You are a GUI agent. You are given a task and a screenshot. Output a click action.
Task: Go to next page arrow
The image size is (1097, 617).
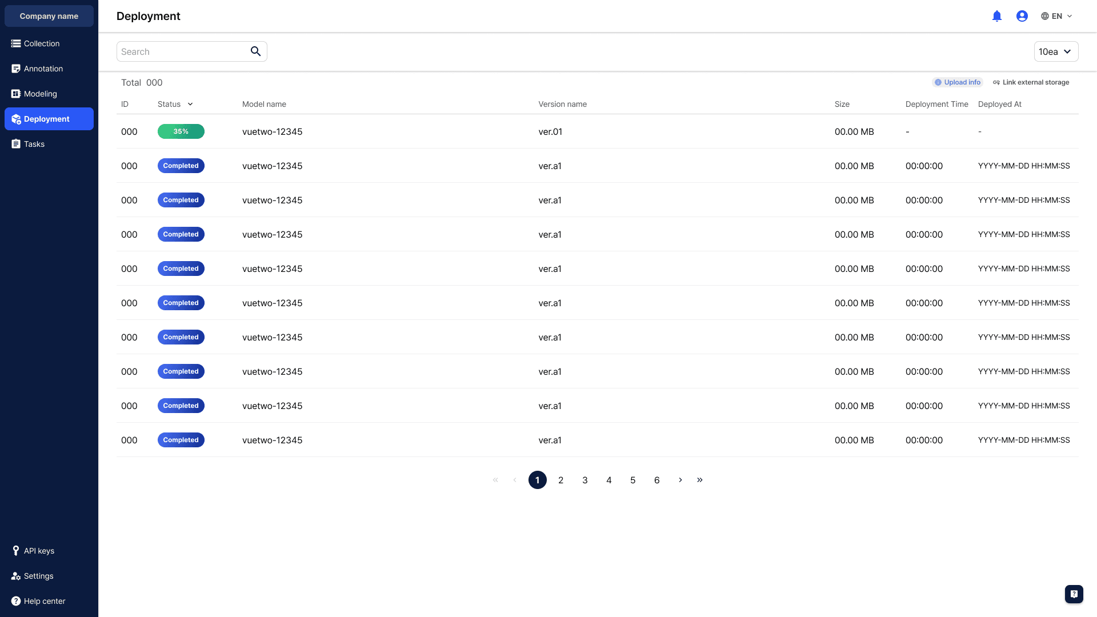point(680,480)
